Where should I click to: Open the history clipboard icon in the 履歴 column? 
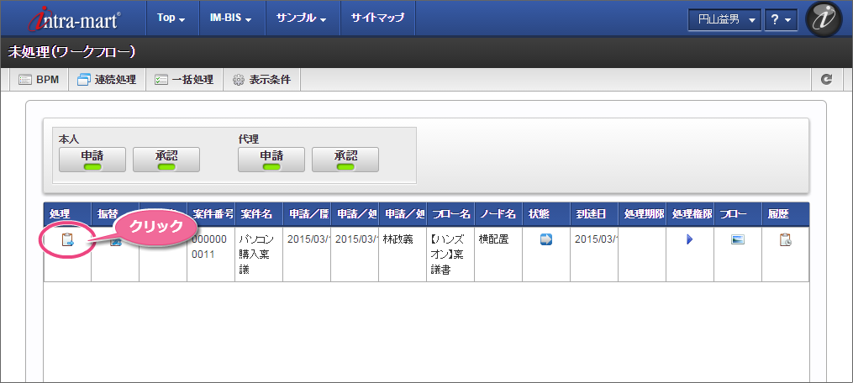pyautogui.click(x=786, y=239)
